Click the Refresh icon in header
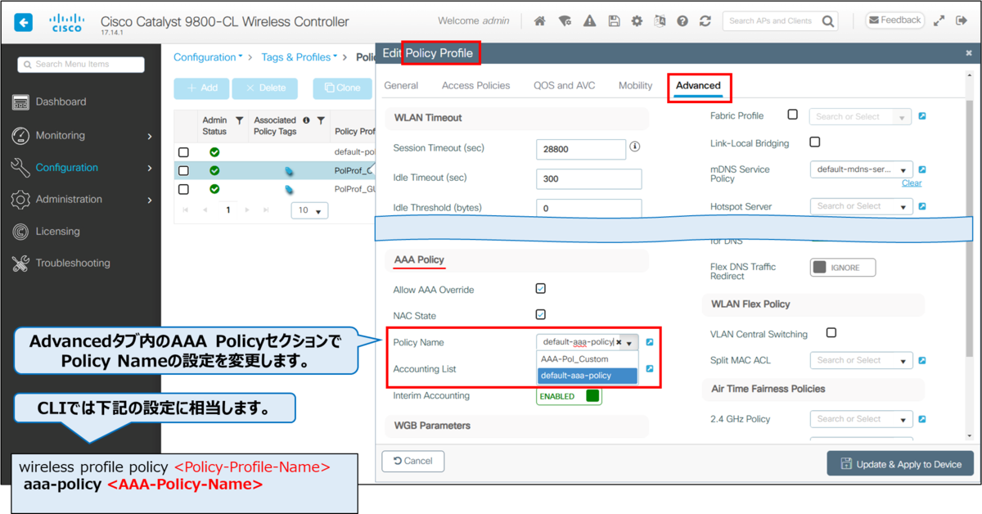This screenshot has height=514, width=982. (x=705, y=21)
